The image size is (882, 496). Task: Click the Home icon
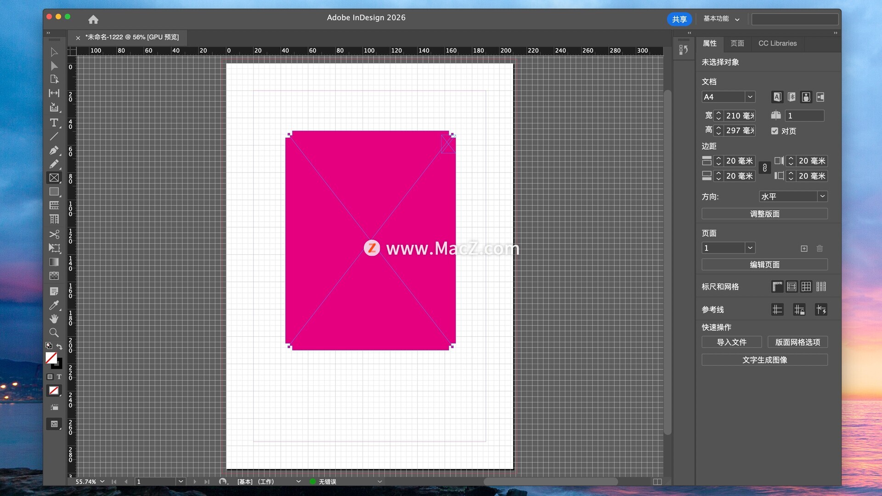(93, 19)
